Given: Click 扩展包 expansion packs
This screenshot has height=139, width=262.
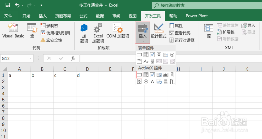Looking at the screenshot, I should point(226,32).
